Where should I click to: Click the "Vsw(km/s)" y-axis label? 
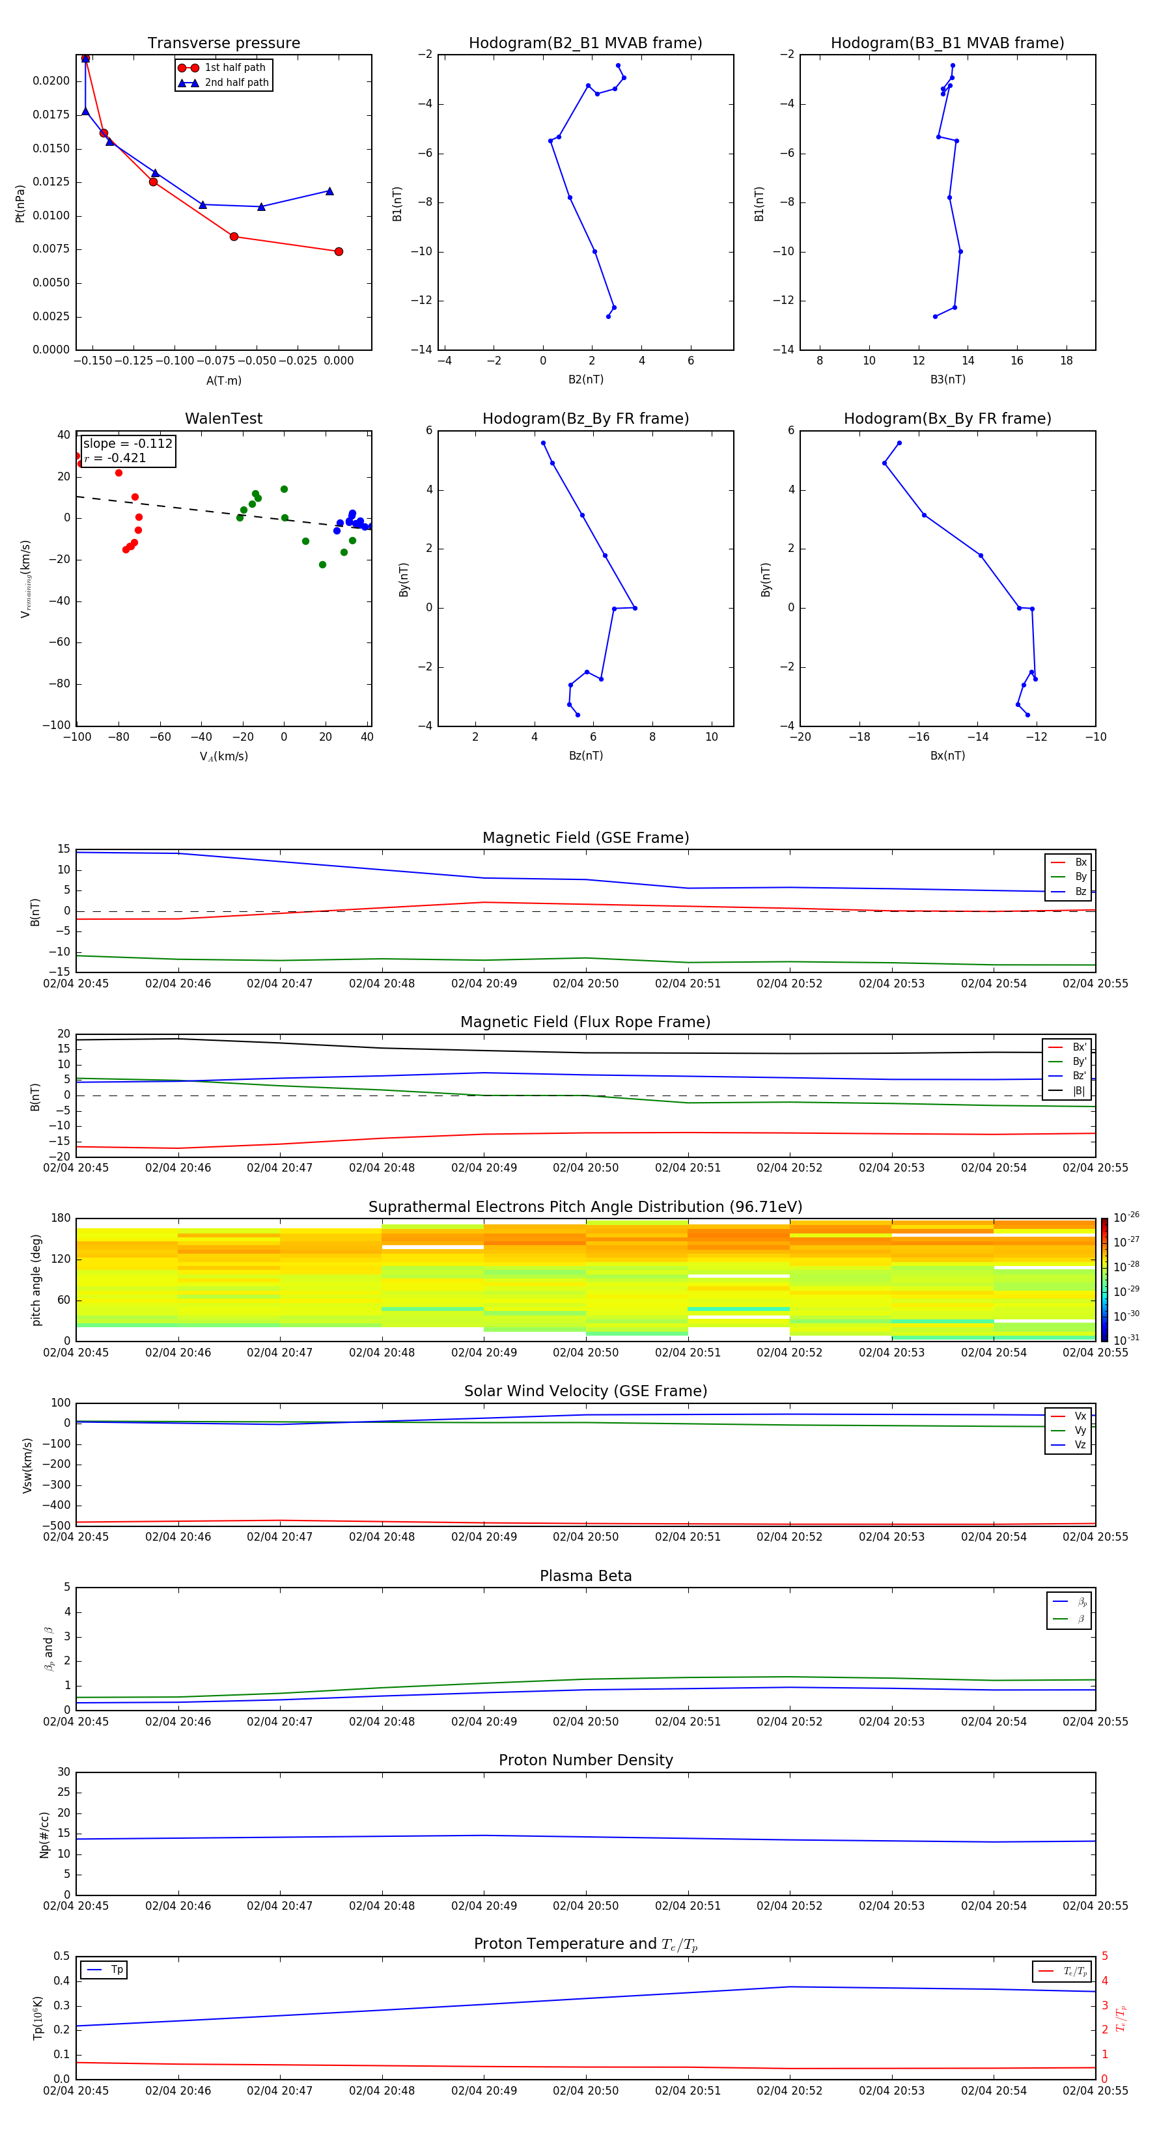coord(27,1465)
